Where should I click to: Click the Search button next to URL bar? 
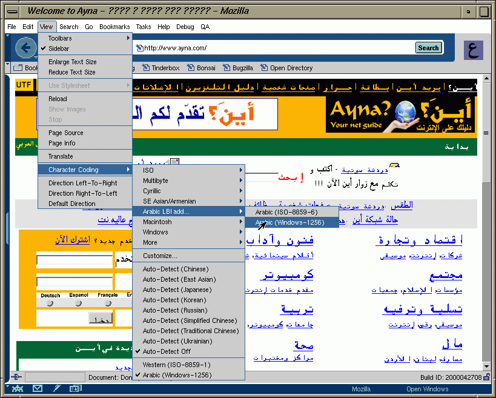[x=429, y=48]
